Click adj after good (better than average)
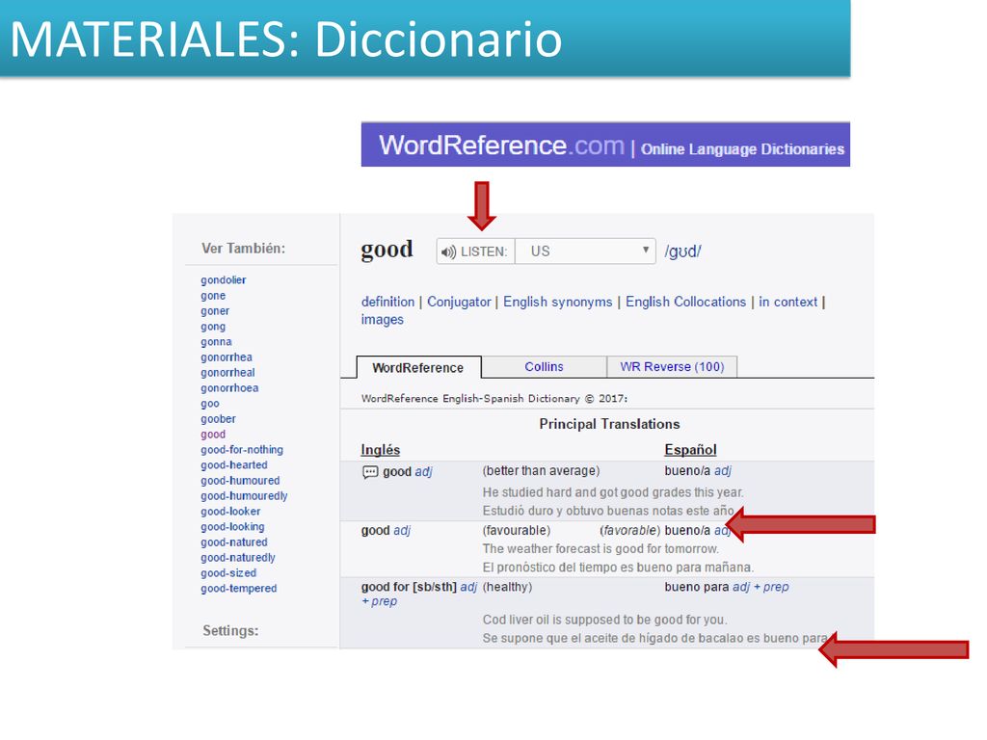 pos(424,472)
